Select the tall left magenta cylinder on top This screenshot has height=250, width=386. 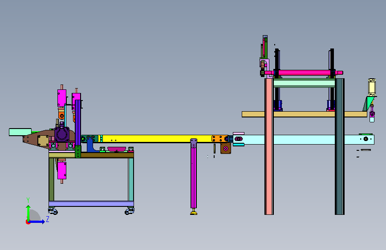[x=61, y=98]
